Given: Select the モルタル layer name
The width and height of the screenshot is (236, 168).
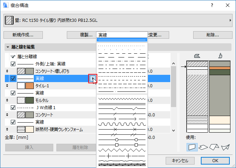Looking at the screenshot, I should [42, 100].
